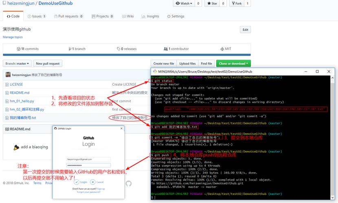
Task: Click the Login button in GitHub Login dialog
Action: pos(81,182)
